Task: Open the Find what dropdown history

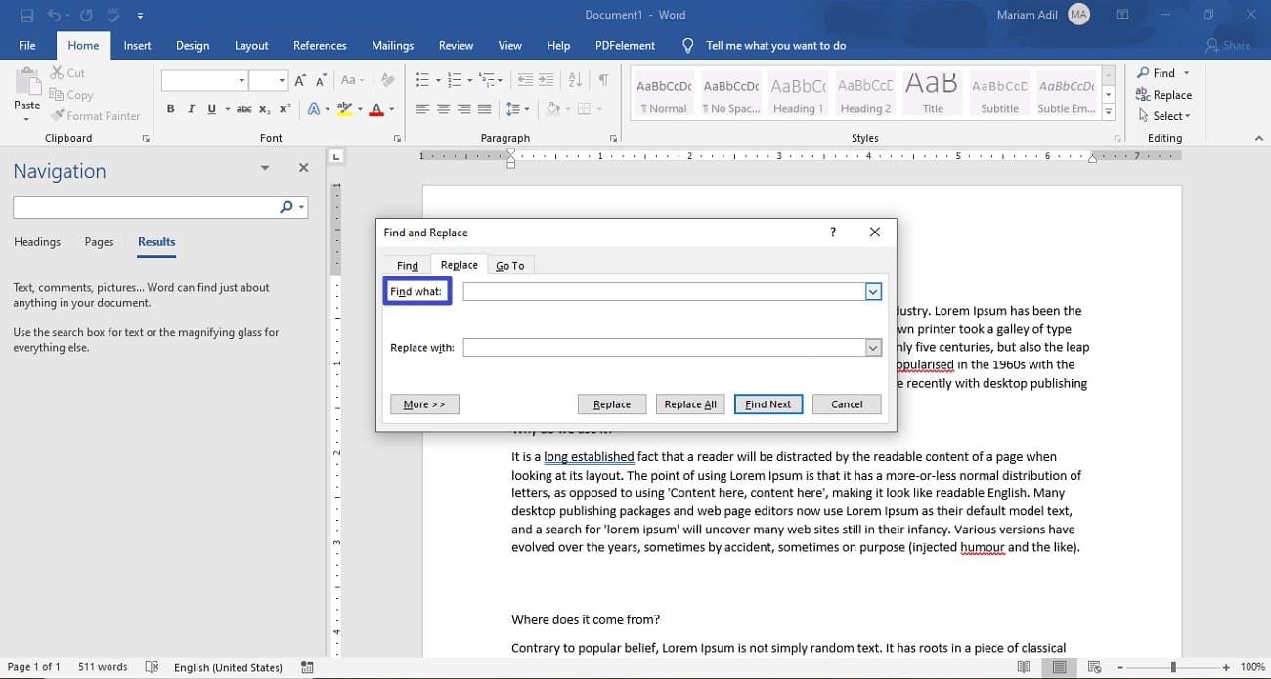Action: pos(872,291)
